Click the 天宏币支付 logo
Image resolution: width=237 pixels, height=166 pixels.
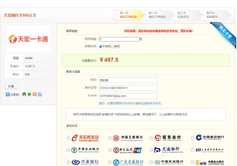(x=85, y=138)
